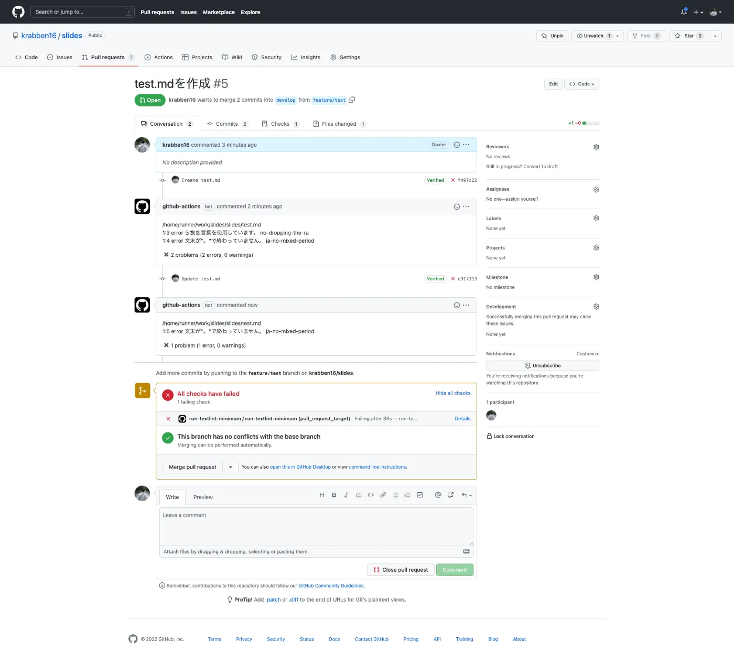Insert a link using the editor toolbar

coord(383,495)
